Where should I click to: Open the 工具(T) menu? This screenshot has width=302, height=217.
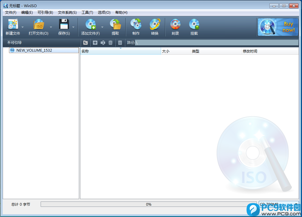[x=87, y=13]
